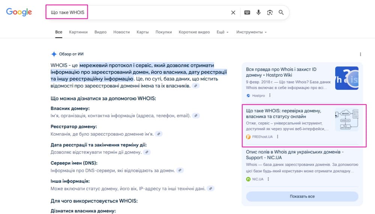
Task: Open three-dot menu next to FREEhost.UA
Action: click(x=277, y=137)
